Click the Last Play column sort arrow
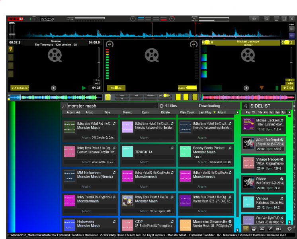 tap(215, 112)
